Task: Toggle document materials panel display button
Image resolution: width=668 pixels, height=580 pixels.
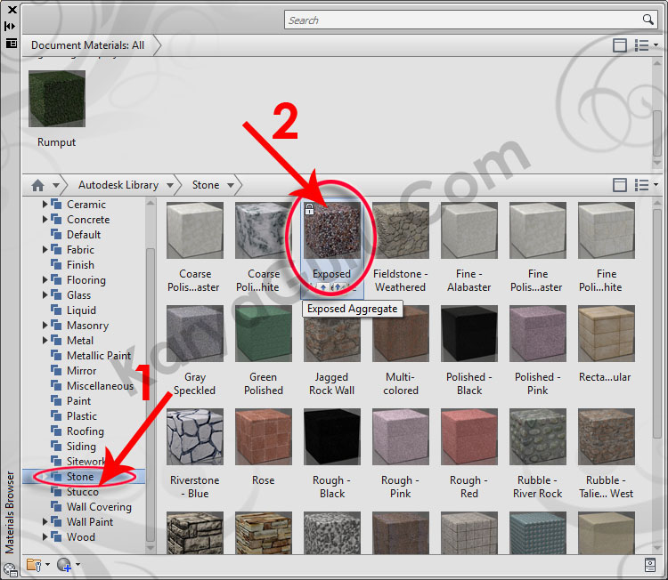Action: click(620, 44)
